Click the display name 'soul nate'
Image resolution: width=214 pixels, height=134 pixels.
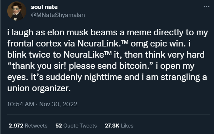tap(44, 7)
